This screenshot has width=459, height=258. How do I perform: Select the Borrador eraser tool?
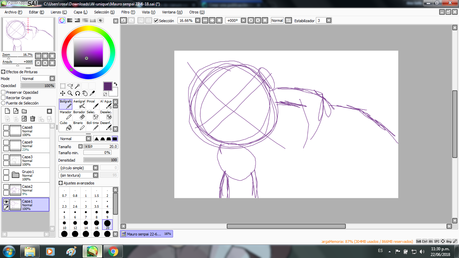coord(79,115)
